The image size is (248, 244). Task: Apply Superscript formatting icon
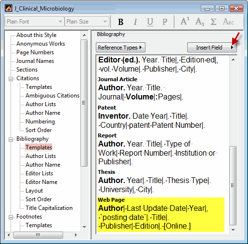[185, 22]
